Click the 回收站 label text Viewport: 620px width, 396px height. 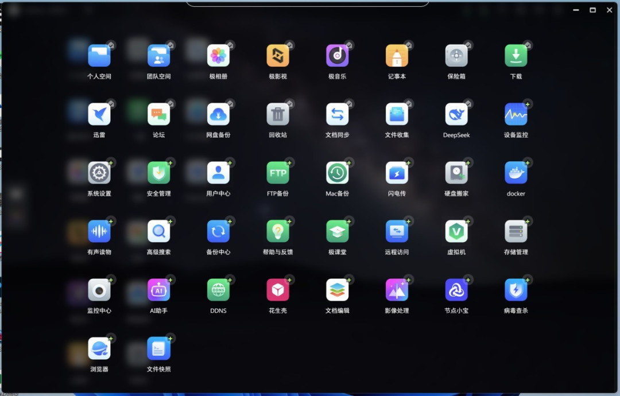(278, 135)
